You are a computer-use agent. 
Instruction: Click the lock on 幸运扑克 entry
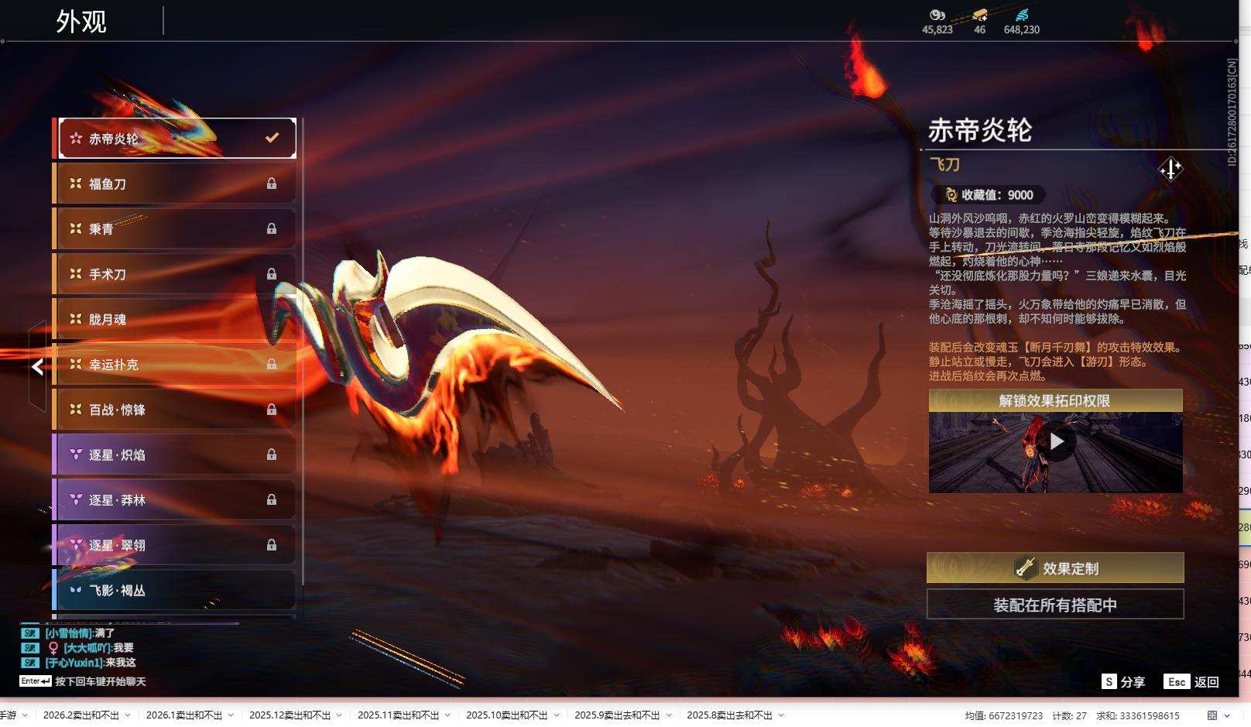click(x=272, y=364)
